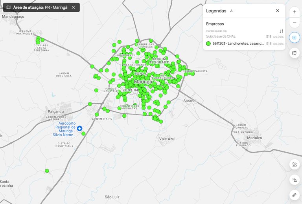Click the Maringá airport marker
This screenshot has height=204, width=302.
coord(80,128)
